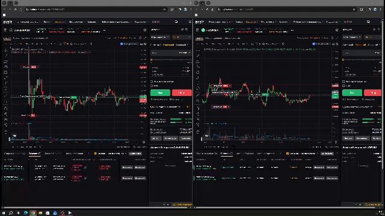The width and height of the screenshot is (385, 216).
Task: Select the trend line tool in right chart
Action: coord(198,56)
